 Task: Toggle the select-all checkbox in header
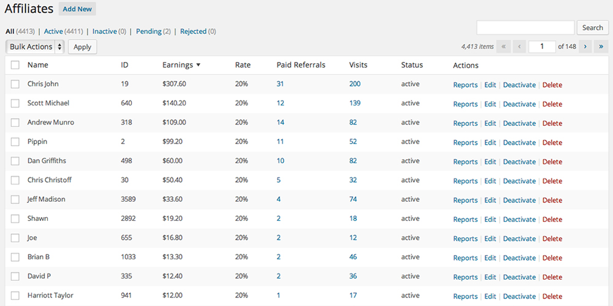pyautogui.click(x=15, y=65)
